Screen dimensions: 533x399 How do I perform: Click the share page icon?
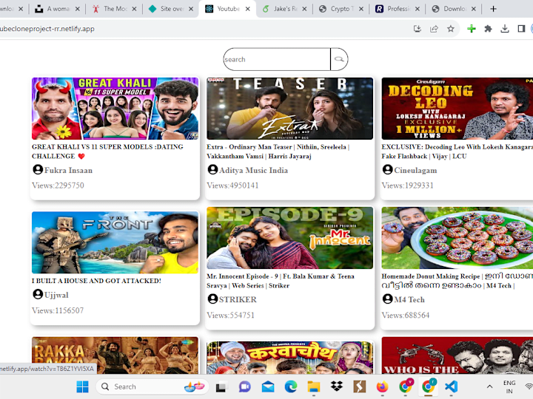[434, 29]
